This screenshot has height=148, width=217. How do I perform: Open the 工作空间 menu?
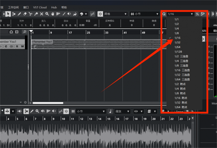(x=13, y=7)
